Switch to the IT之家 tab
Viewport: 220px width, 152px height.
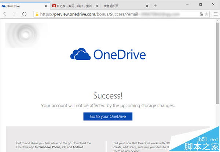[76, 6]
